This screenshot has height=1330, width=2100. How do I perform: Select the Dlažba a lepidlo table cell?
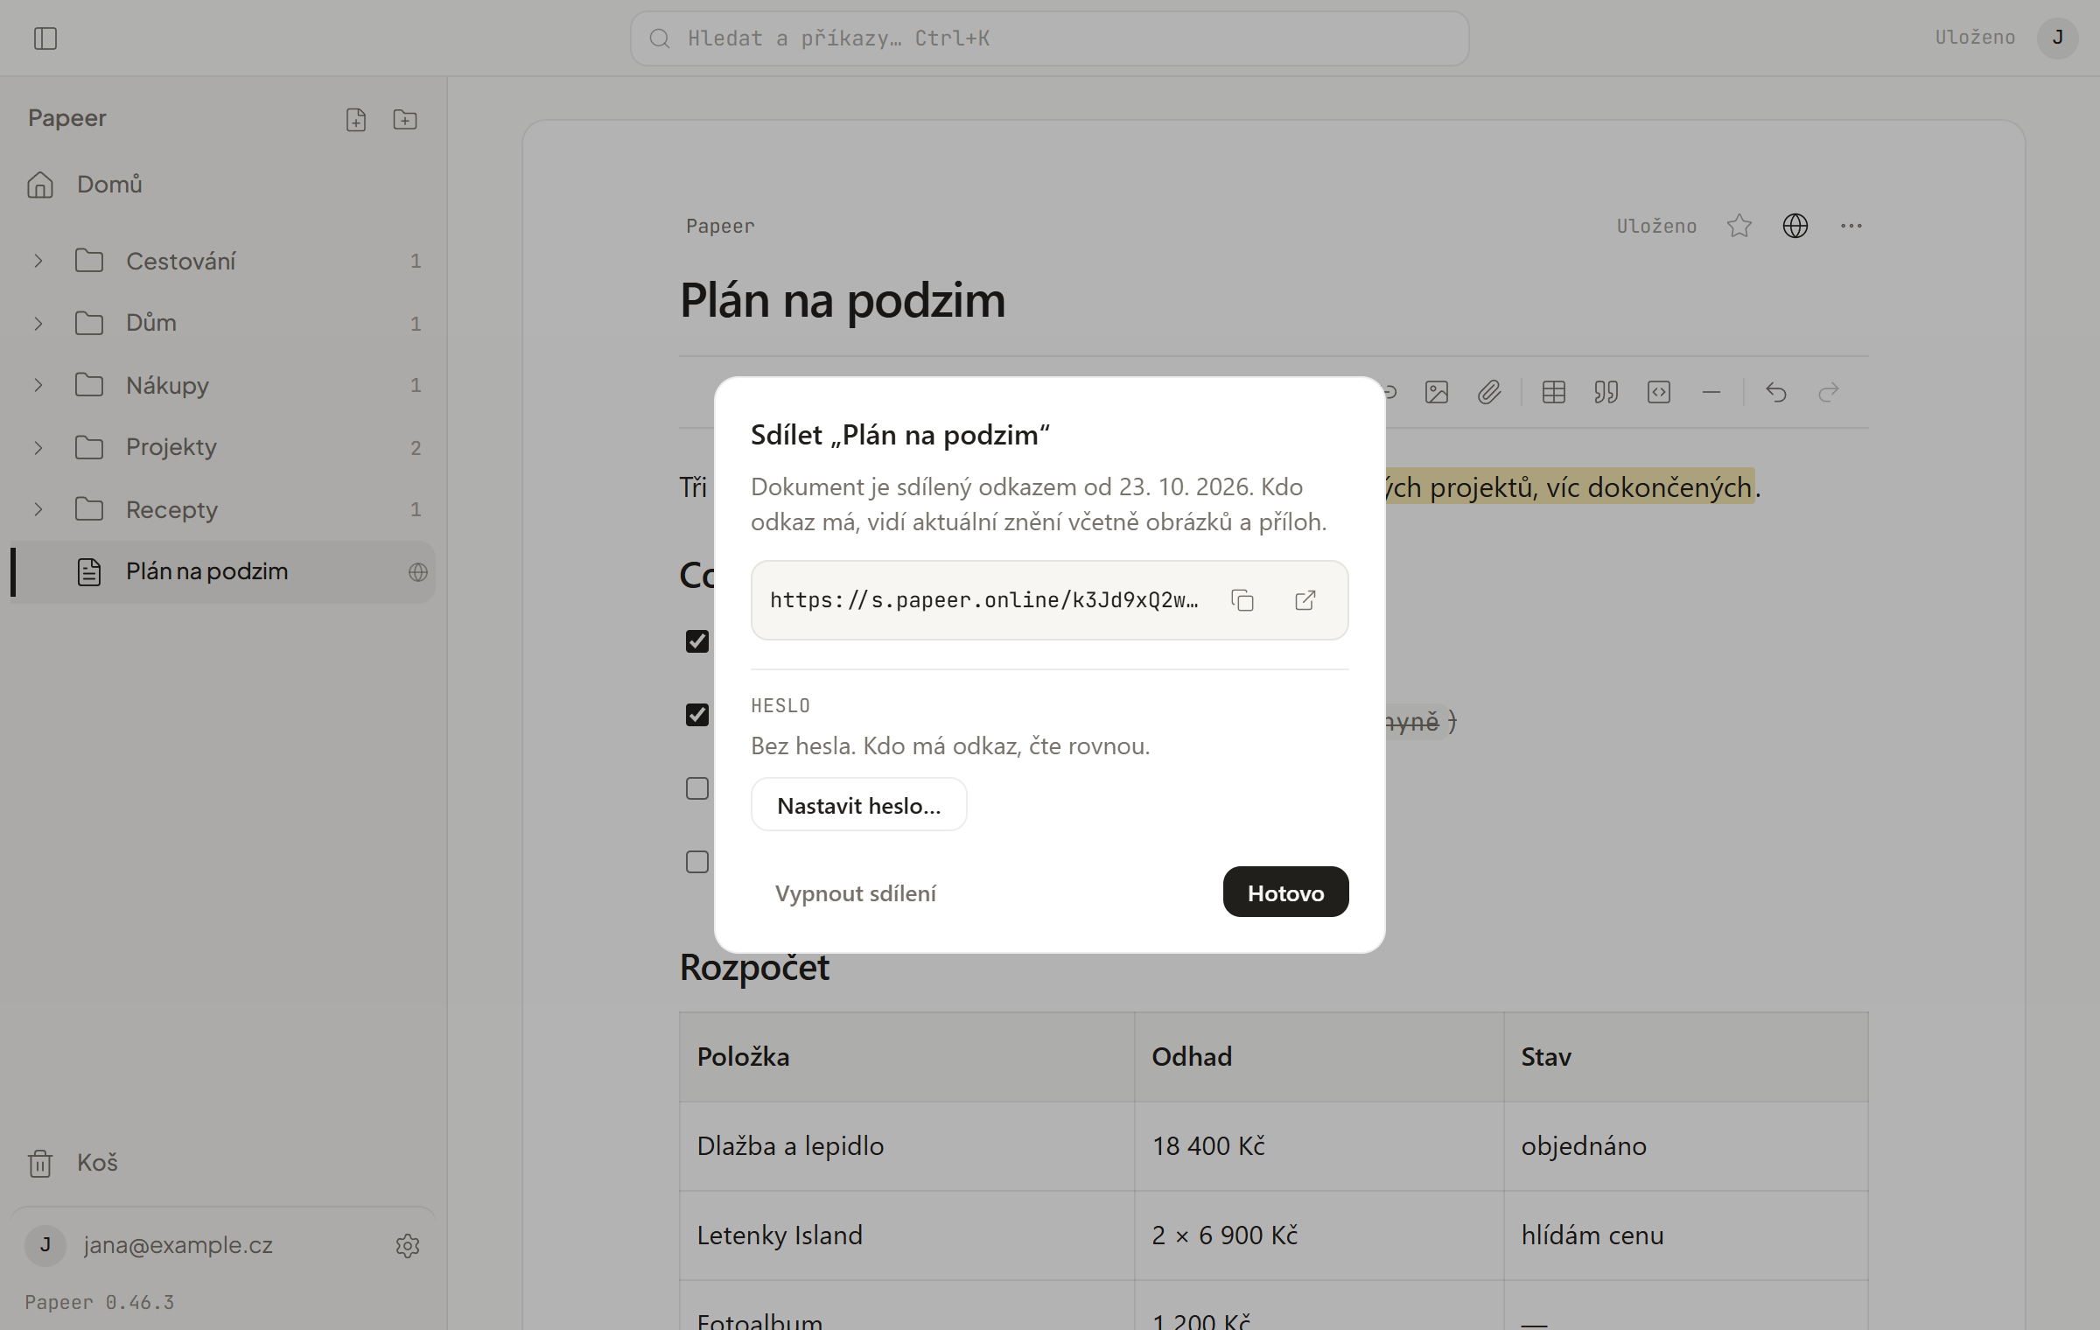pyautogui.click(x=907, y=1146)
